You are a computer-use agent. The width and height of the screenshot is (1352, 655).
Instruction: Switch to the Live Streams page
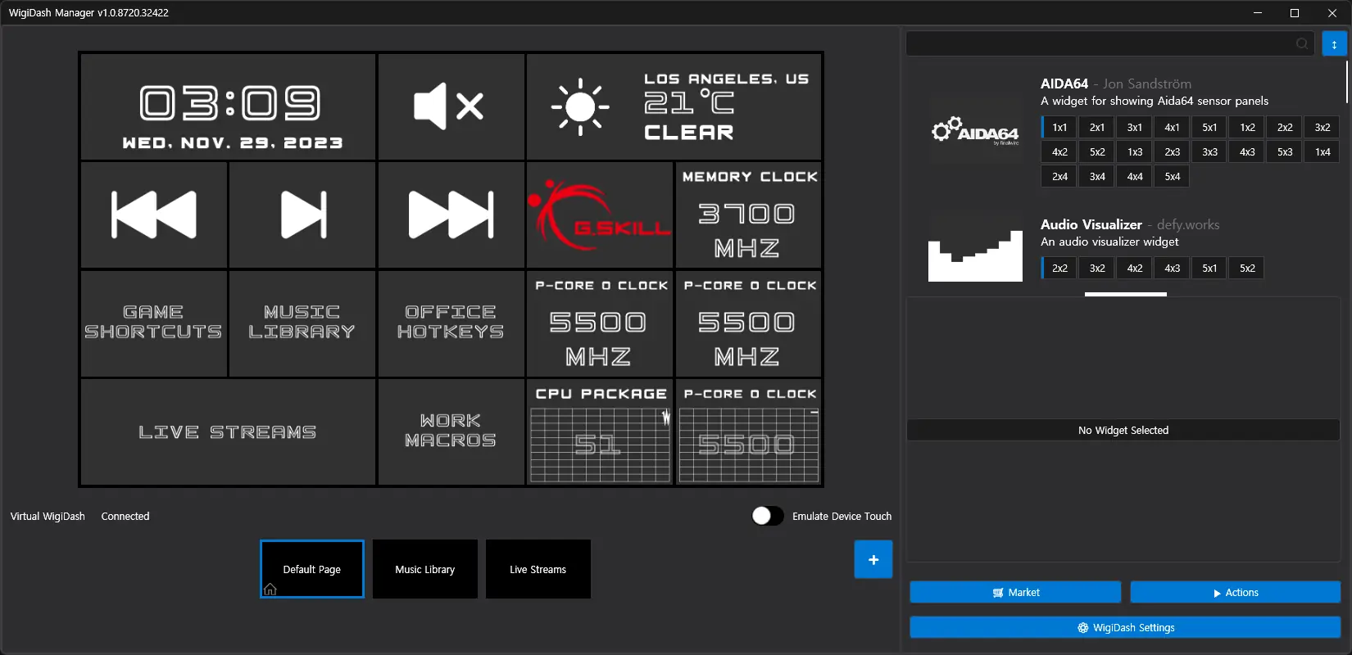point(538,569)
